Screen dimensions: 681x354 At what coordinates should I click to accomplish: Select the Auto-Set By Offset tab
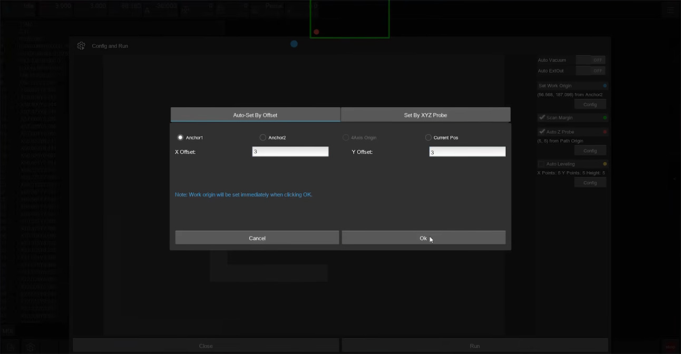255,115
